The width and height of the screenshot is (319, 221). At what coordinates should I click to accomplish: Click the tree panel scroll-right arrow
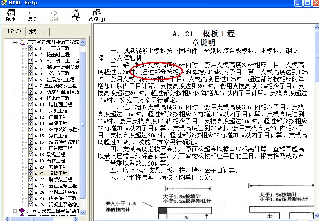click(76, 219)
